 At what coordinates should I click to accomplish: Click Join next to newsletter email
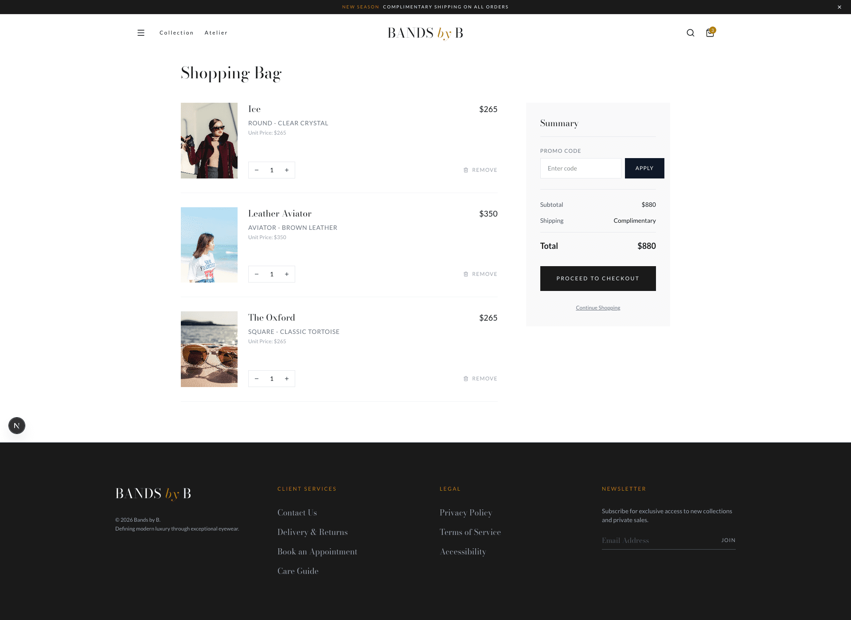click(728, 540)
